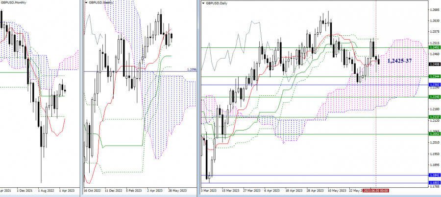Select the green 1.2240 level tag
Viewport: 441px width, 197px height.
(434, 97)
